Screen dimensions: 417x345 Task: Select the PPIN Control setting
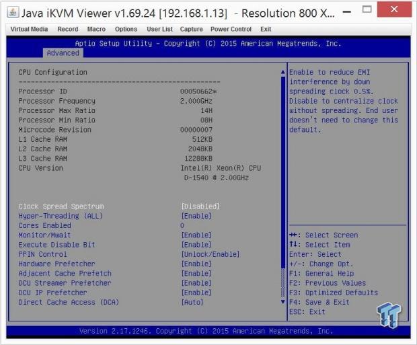42,254
